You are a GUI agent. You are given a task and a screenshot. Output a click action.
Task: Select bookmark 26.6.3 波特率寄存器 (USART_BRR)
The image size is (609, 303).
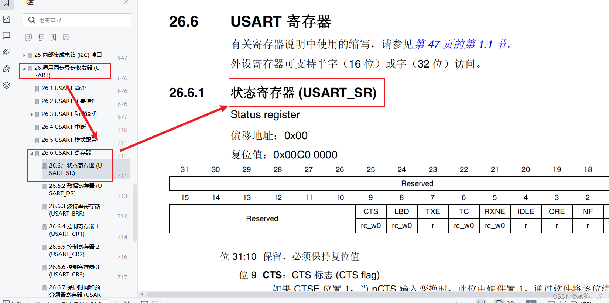pos(75,210)
